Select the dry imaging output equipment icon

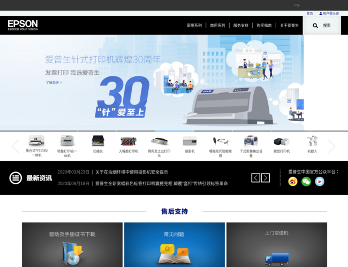tap(251, 141)
